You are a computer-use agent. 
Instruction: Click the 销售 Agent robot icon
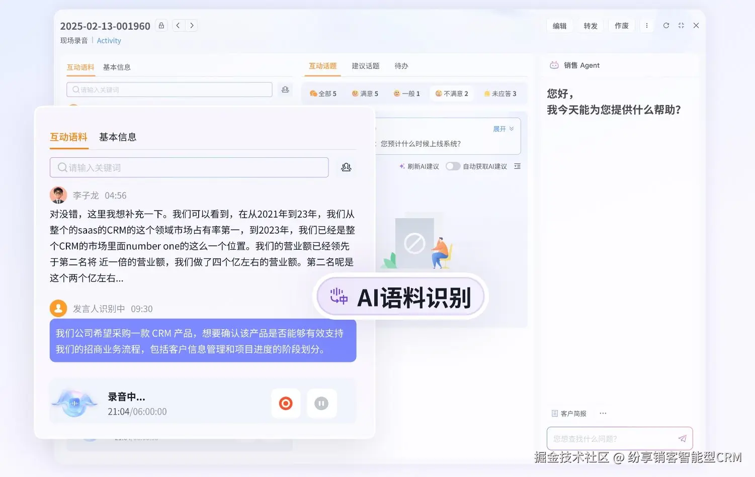(554, 65)
